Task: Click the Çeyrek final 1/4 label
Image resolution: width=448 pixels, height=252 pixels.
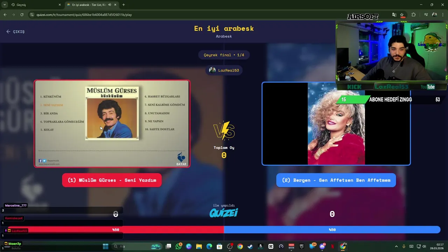Action: pos(224,55)
